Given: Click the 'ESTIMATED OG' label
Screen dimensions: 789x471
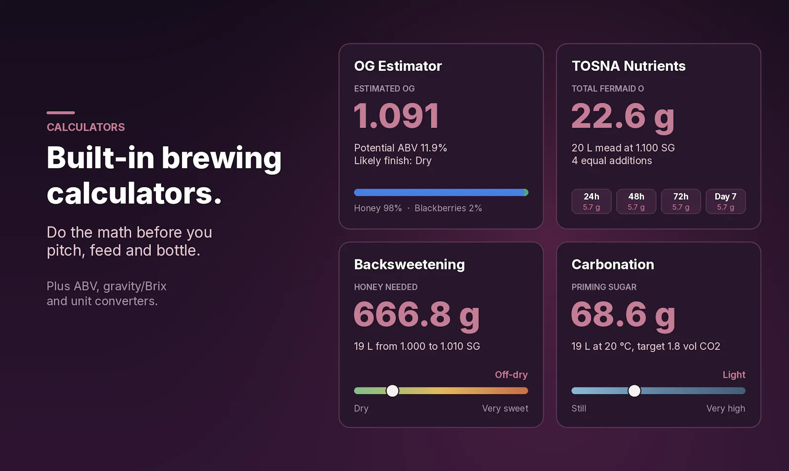Looking at the screenshot, I should tap(384, 89).
